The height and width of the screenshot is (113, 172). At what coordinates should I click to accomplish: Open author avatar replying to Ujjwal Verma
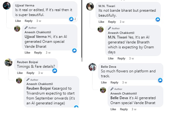click(x=17, y=29)
